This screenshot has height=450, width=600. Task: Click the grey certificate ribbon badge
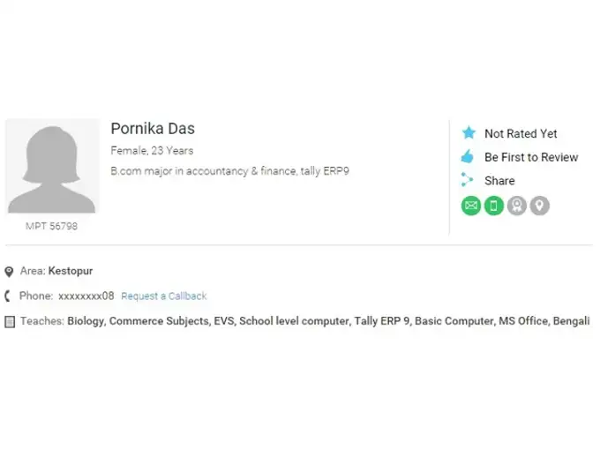[517, 206]
